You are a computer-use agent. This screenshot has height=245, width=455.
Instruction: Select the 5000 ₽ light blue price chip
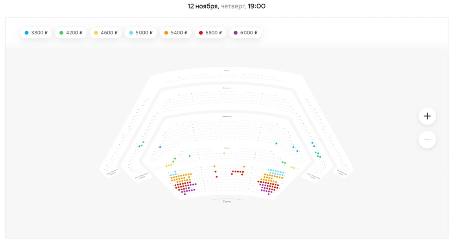(x=141, y=33)
